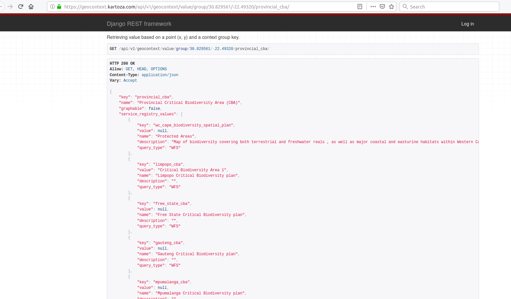Click the Accept link after Vary
Screen dimensions: 511x299
[x=130, y=80]
